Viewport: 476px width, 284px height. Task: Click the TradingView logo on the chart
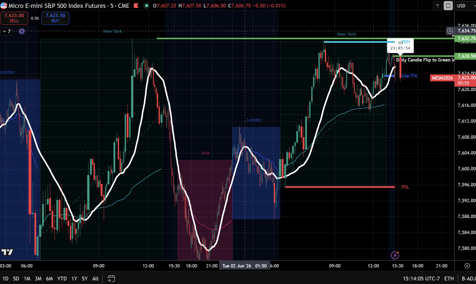tap(7, 252)
